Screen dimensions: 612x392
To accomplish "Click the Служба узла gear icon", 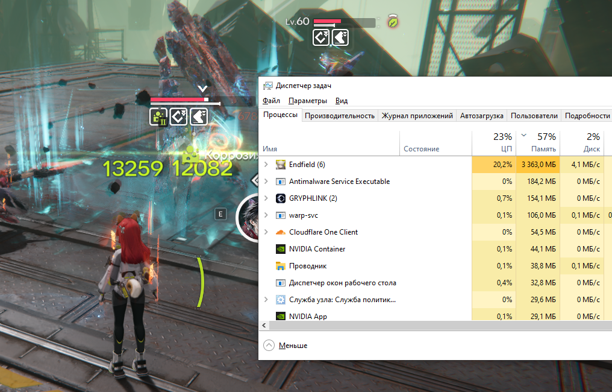I will click(x=280, y=300).
